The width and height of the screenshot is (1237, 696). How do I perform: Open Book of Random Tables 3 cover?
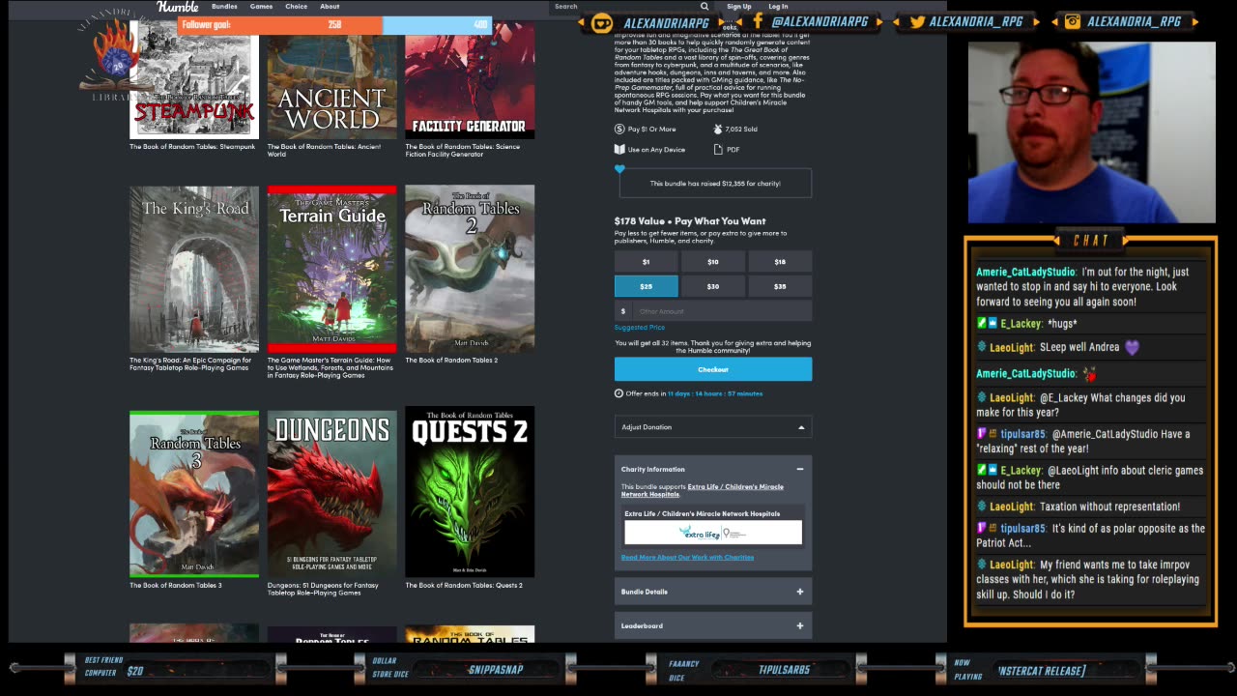[194, 494]
